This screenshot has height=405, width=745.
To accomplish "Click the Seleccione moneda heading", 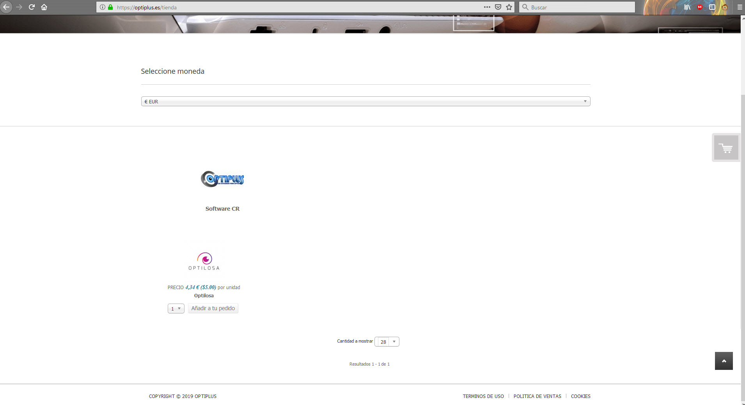I will click(172, 71).
